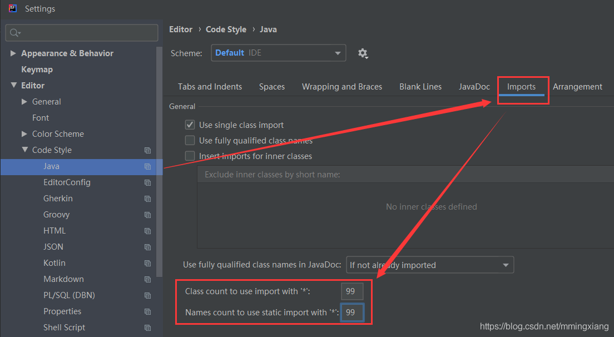
Task: Click the copy icon beside Kotlin
Action: [x=147, y=263]
